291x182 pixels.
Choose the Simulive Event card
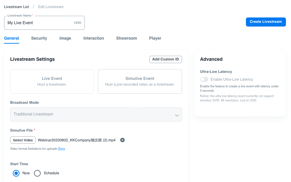(x=140, y=81)
